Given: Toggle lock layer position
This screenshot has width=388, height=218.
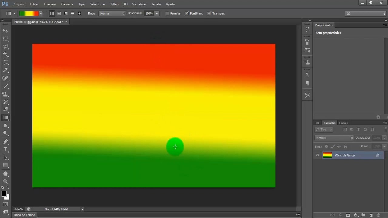Looking at the screenshot, I should [x=339, y=147].
